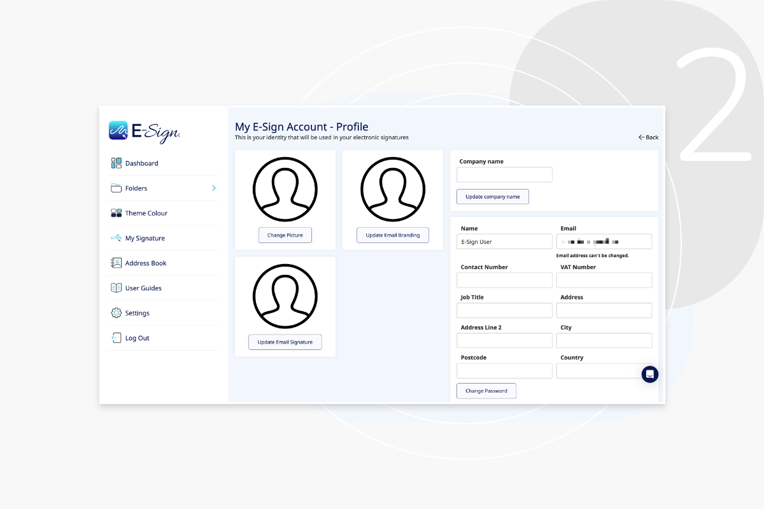Click the identity description subtitle text
Screen dimensions: 764x509
(x=322, y=137)
